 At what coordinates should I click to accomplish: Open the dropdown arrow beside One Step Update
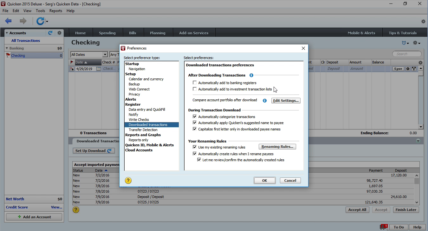pyautogui.click(x=47, y=22)
